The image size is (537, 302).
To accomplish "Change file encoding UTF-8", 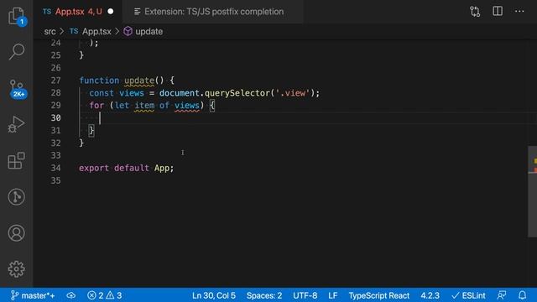I will pyautogui.click(x=305, y=295).
